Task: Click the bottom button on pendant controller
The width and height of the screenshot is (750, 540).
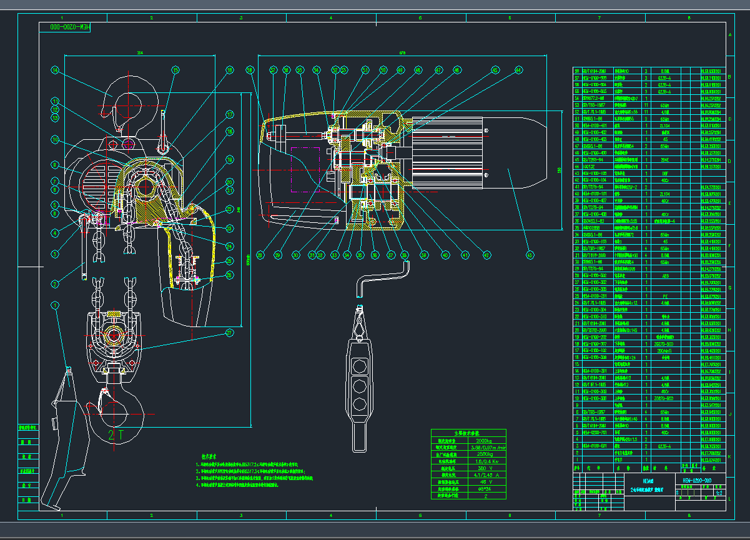Action: pyautogui.click(x=359, y=405)
